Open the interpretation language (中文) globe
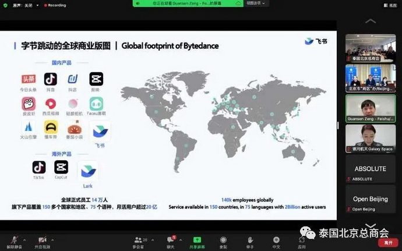Image resolution: width=402 pixels, height=251 pixels. 276,242
